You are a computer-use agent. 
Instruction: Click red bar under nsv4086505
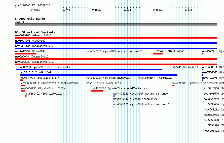pyautogui.click(x=97, y=91)
